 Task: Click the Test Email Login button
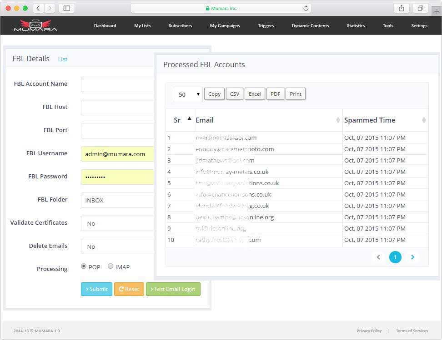pos(173,289)
